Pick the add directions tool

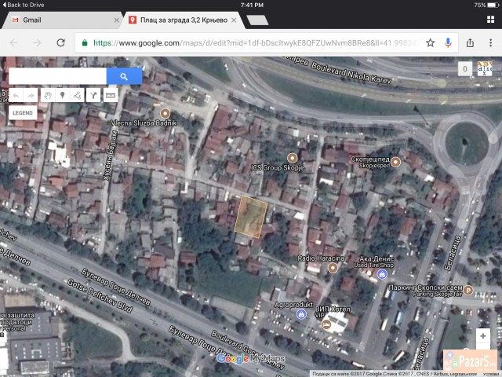pyautogui.click(x=93, y=95)
